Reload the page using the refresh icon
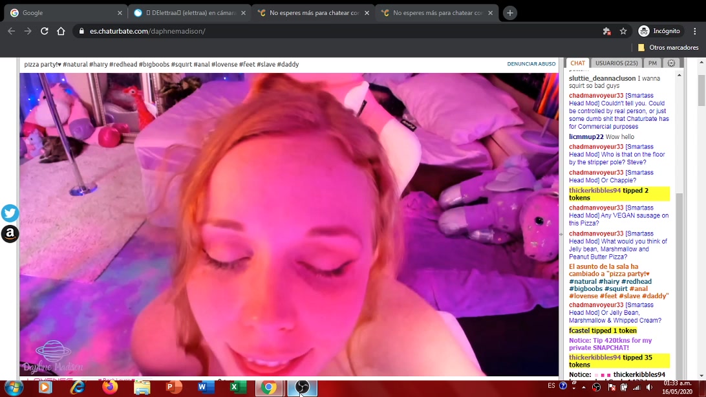 click(x=44, y=31)
